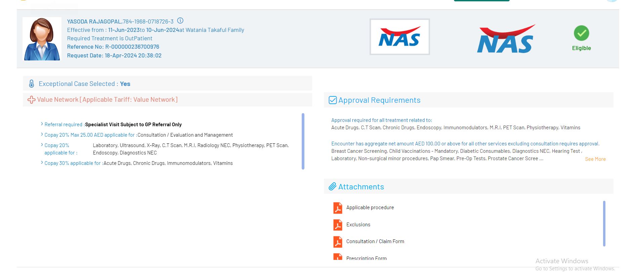636x274 pixels.
Task: Open the Exclusions PDF icon
Action: pyautogui.click(x=338, y=225)
